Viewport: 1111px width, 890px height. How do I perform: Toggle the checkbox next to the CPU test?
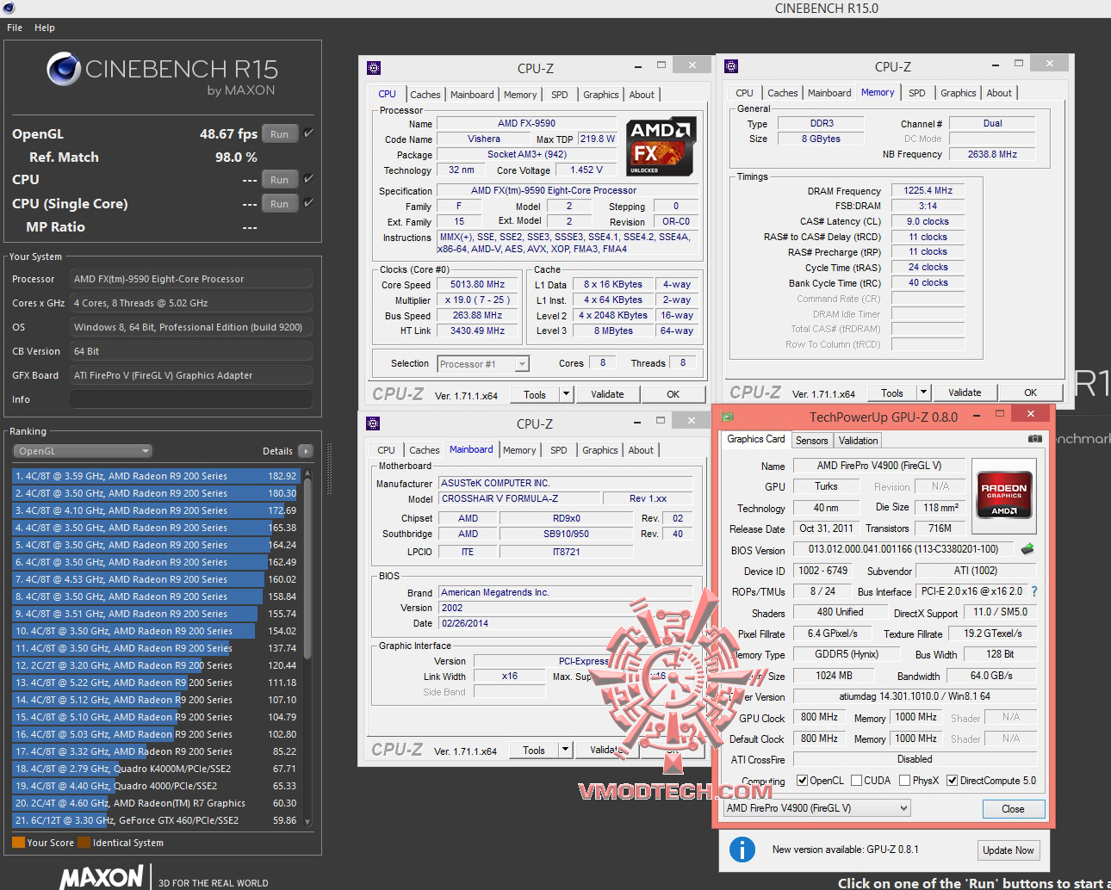point(308,179)
